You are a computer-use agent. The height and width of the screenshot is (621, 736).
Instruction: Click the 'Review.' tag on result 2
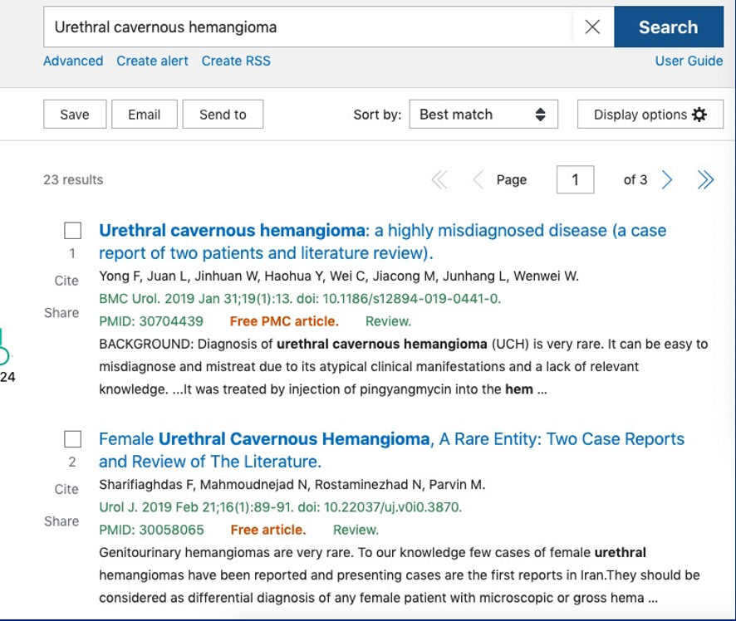[356, 530]
